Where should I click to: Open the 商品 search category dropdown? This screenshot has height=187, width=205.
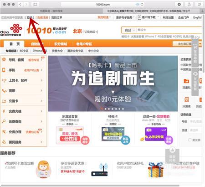pos(129,30)
